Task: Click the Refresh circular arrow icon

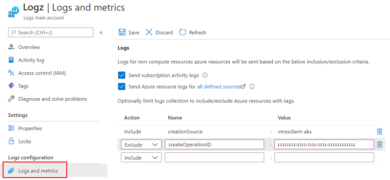Action: click(183, 32)
